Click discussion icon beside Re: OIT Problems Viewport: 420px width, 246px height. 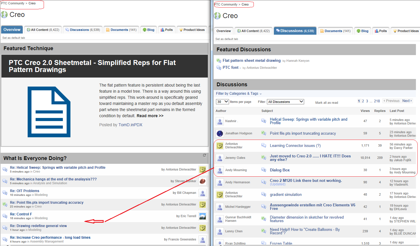point(5,193)
